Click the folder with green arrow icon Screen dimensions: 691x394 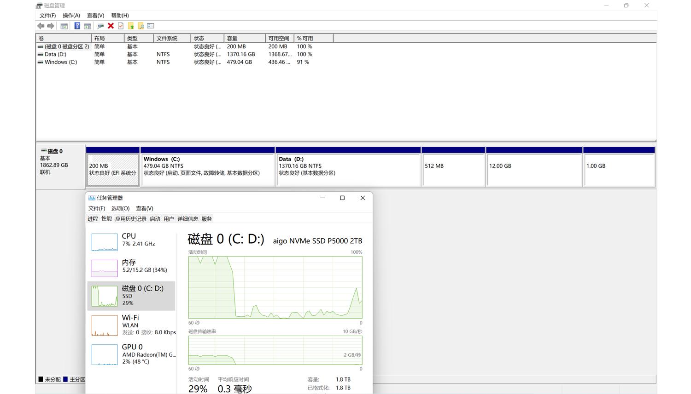point(131,26)
